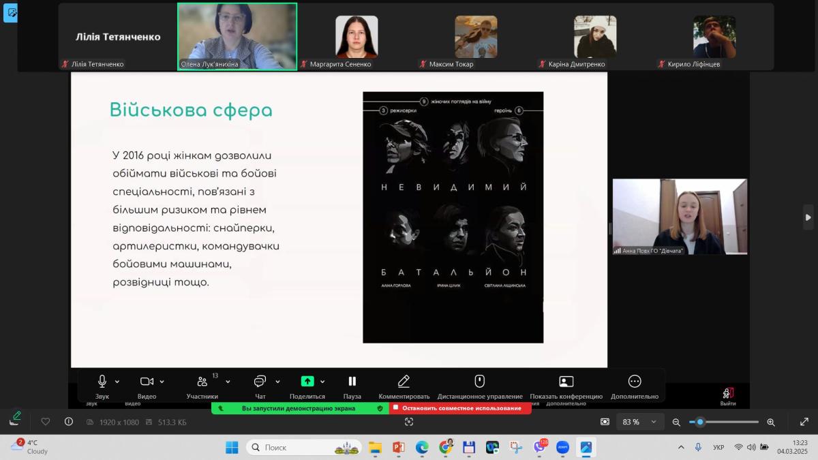Click the green Поделиться share icon
Image resolution: width=818 pixels, height=460 pixels.
pyautogui.click(x=307, y=382)
